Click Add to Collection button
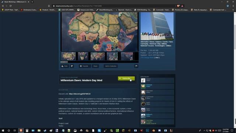This screenshot has height=133, width=236. [x=111, y=66]
